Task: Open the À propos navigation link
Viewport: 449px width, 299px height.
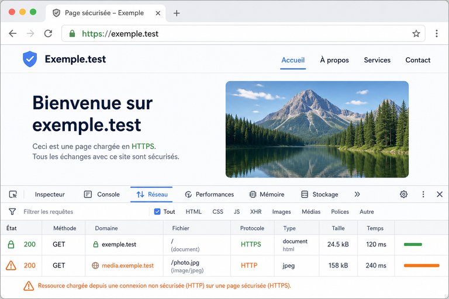Action: pyautogui.click(x=334, y=60)
